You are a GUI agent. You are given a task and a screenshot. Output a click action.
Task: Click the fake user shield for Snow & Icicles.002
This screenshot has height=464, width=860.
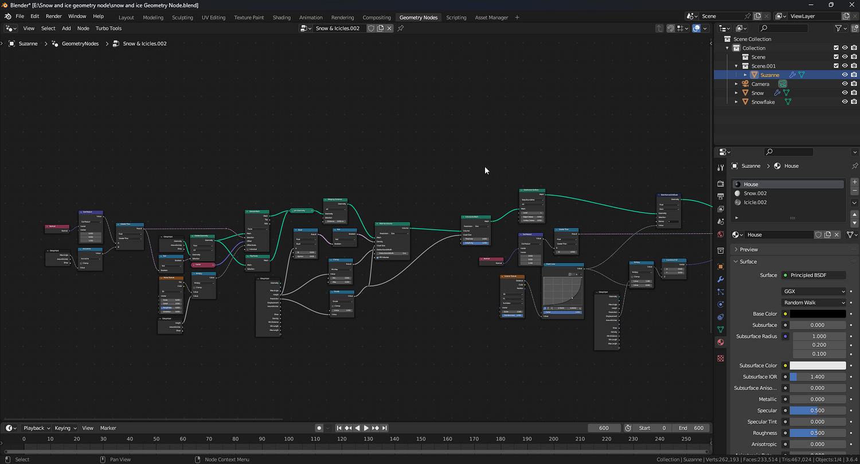point(371,28)
